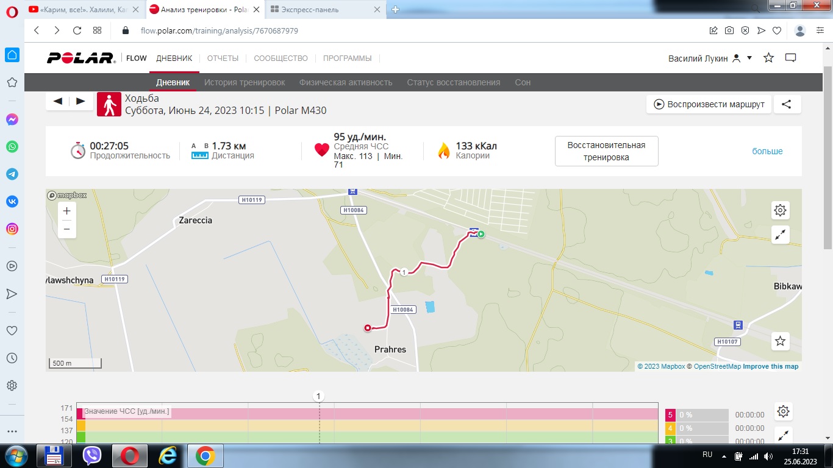The width and height of the screenshot is (833, 468).
Task: Open Opera sidebar settings gear
Action: click(12, 386)
